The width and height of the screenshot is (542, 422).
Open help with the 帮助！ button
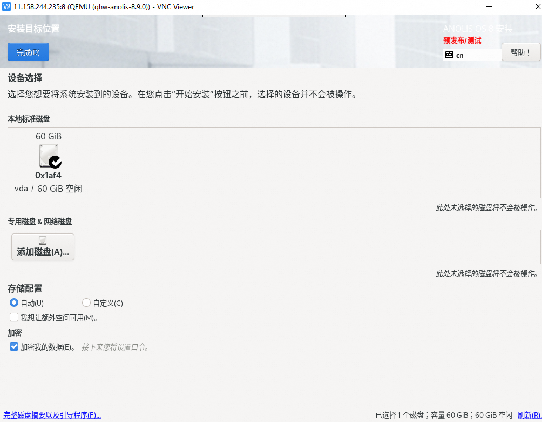[x=520, y=52]
